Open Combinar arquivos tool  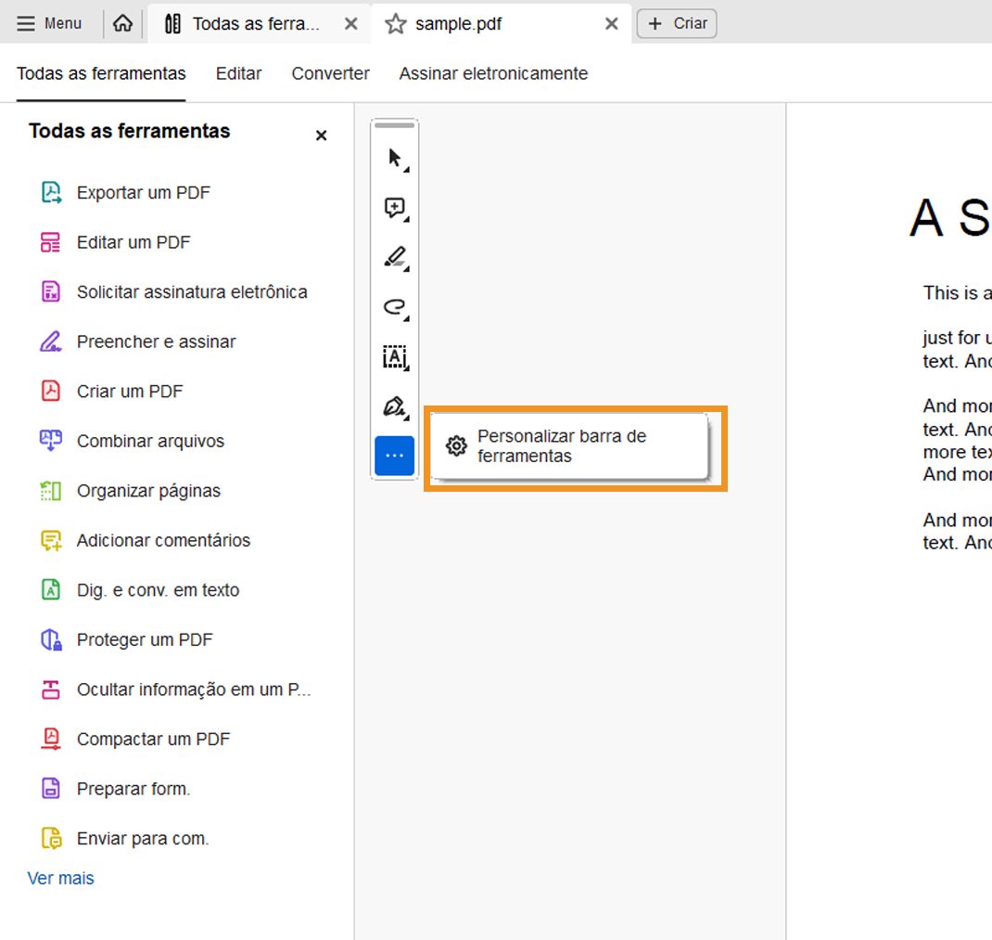click(x=150, y=442)
